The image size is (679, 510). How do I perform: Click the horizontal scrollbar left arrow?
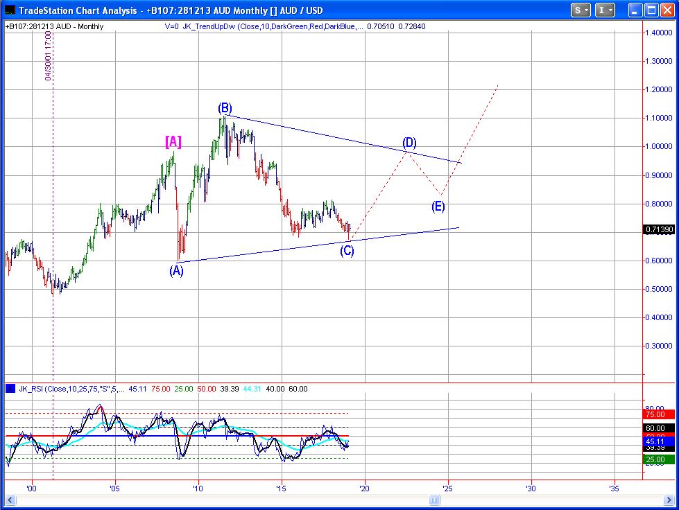10,500
